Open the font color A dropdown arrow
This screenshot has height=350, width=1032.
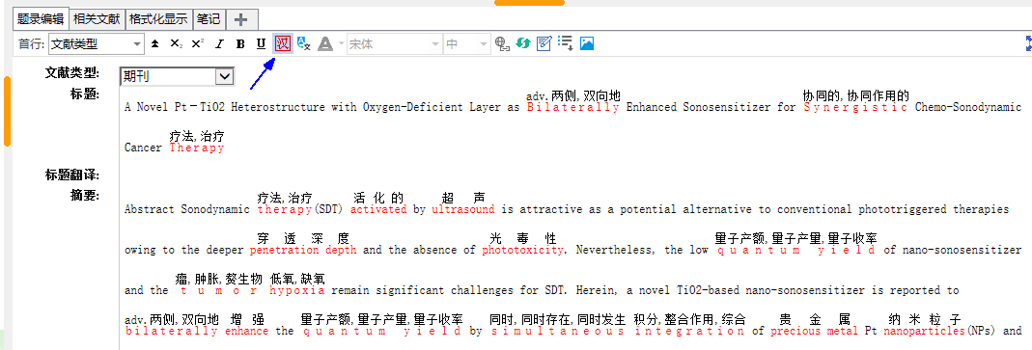[x=341, y=44]
